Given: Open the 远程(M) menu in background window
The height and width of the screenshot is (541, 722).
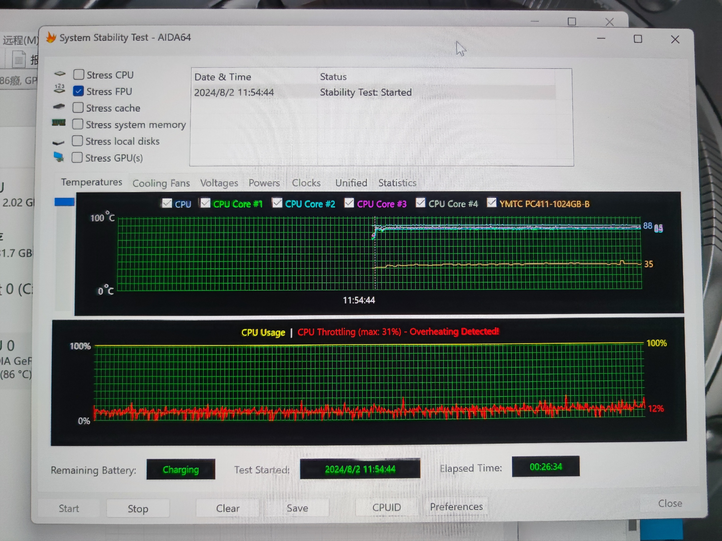Looking at the screenshot, I should click(x=21, y=40).
